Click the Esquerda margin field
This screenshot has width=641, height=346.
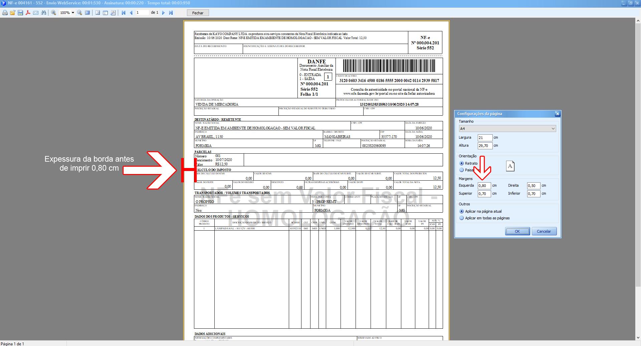pos(484,186)
